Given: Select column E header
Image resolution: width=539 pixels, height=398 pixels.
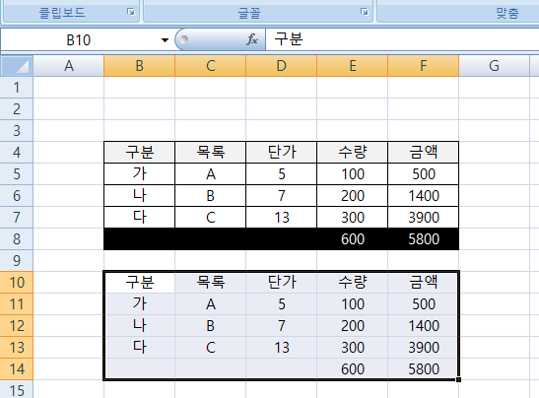Looking at the screenshot, I should (353, 66).
